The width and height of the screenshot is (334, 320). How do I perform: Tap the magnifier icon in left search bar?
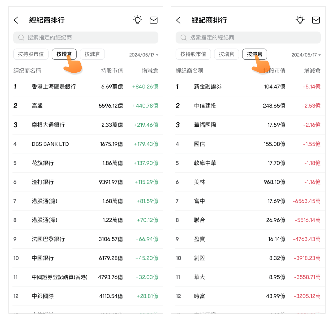tap(21, 38)
